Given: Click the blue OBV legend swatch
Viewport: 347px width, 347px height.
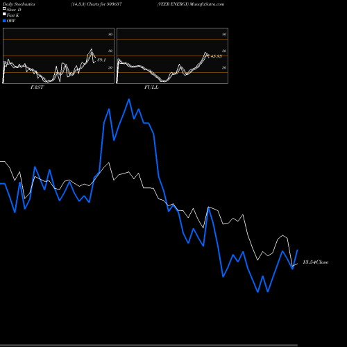Looking at the screenshot, I should tap(4, 21).
